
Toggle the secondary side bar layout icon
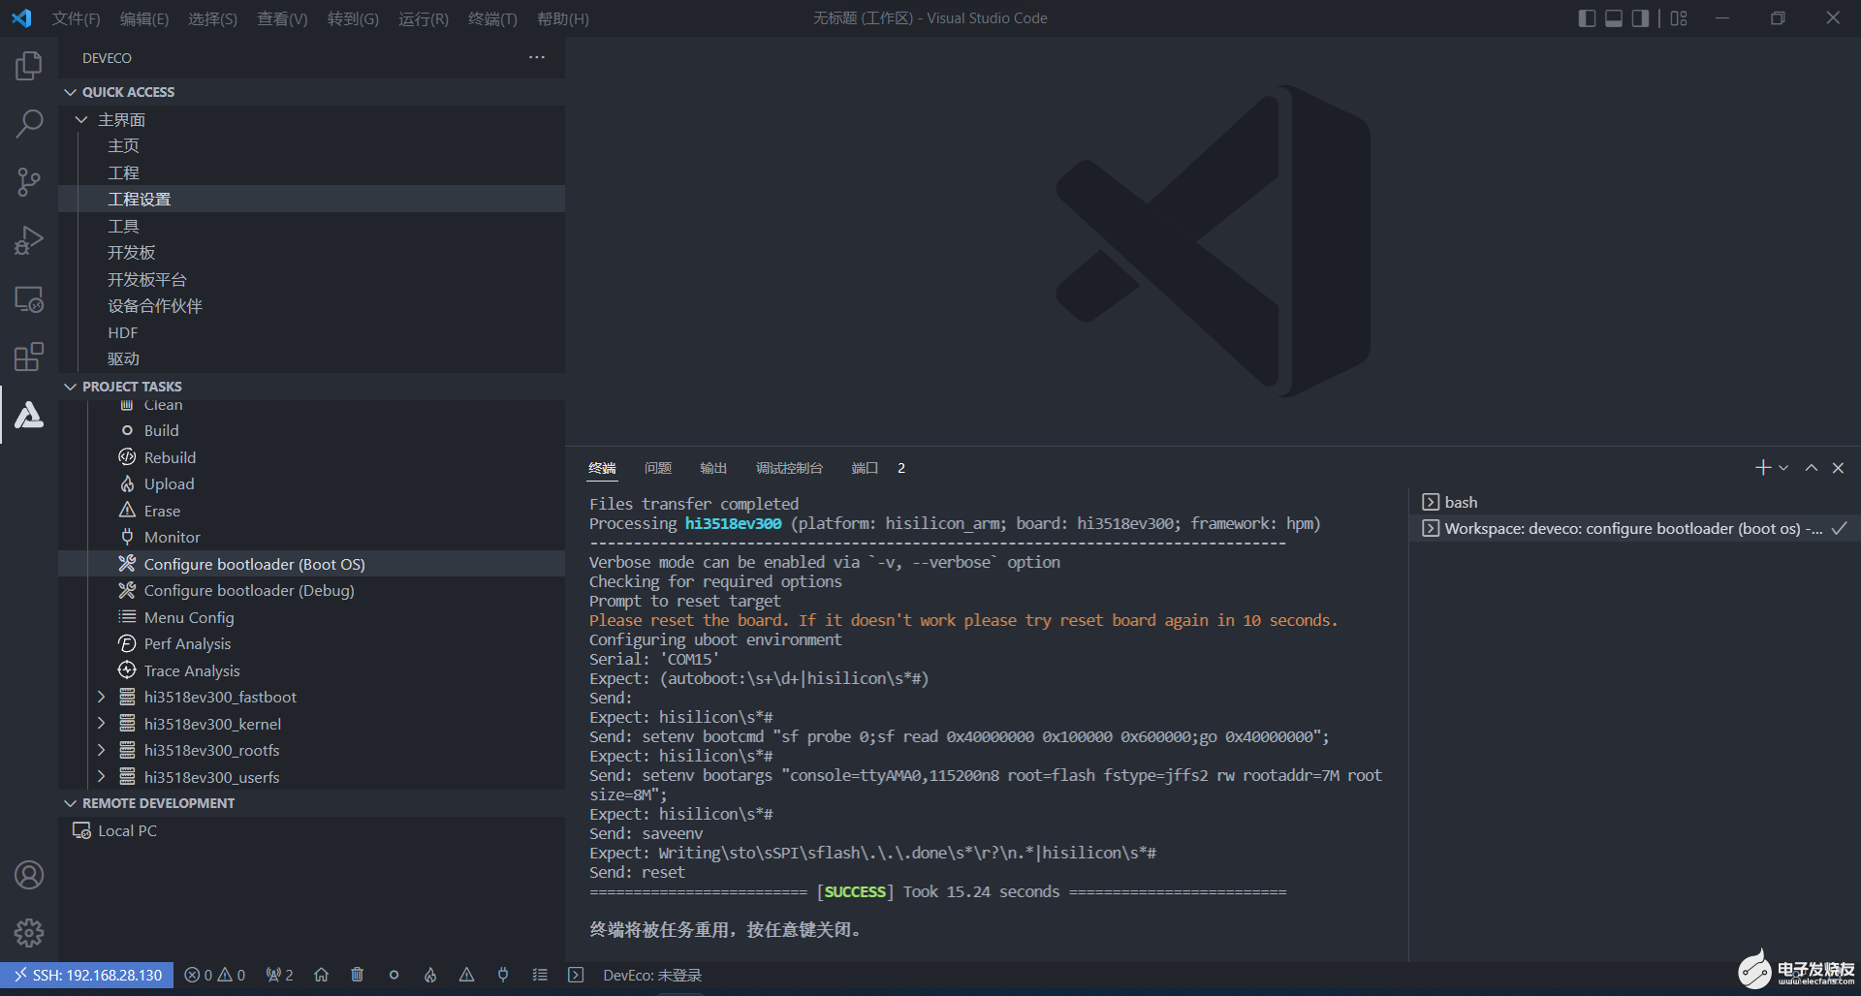[1640, 18]
